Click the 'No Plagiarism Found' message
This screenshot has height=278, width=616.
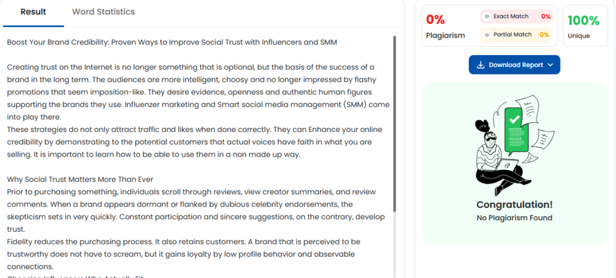pyautogui.click(x=514, y=218)
